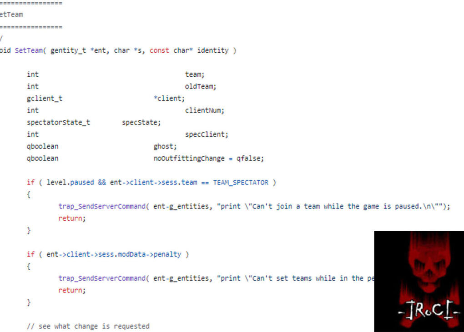Select the identity parameter name
This screenshot has height=332, width=464.
tap(212, 50)
